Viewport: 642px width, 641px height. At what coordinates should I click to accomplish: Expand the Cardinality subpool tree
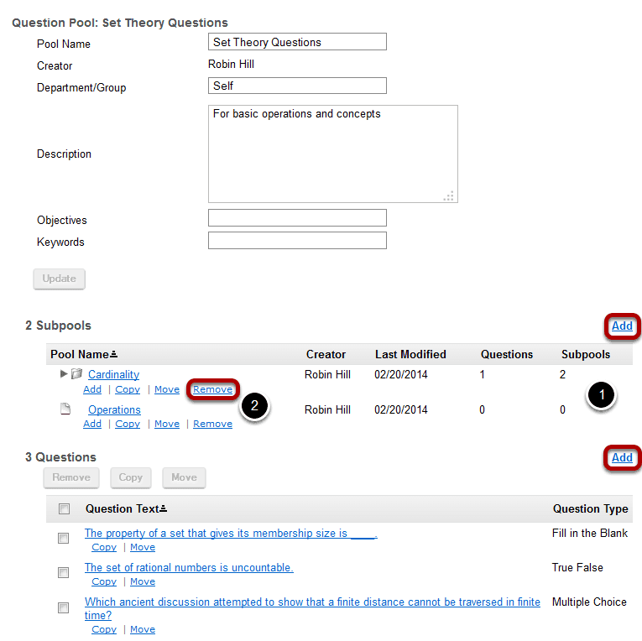coord(64,374)
